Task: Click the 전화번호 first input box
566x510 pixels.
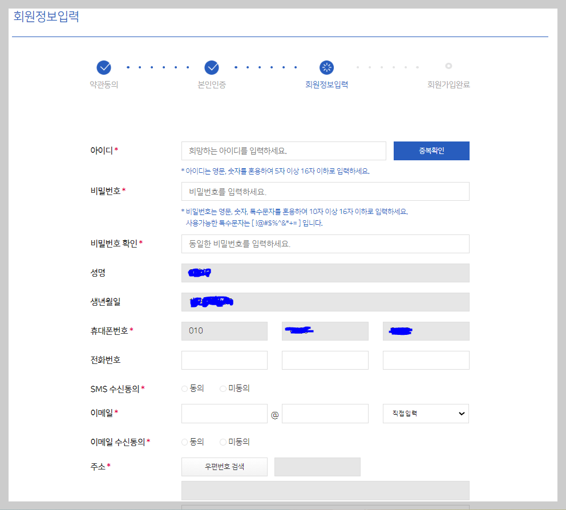Action: [x=224, y=360]
